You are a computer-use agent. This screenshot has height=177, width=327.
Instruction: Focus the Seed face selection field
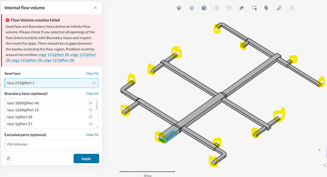(x=52, y=83)
